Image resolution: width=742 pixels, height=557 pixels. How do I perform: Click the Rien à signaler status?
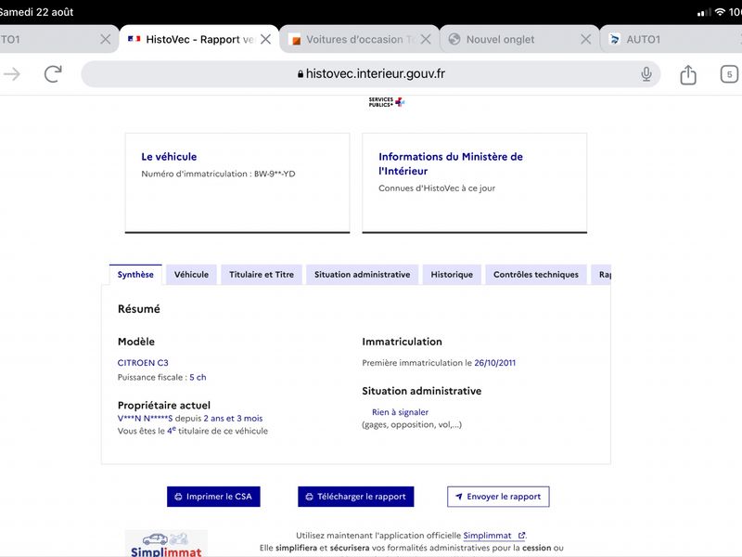click(400, 412)
